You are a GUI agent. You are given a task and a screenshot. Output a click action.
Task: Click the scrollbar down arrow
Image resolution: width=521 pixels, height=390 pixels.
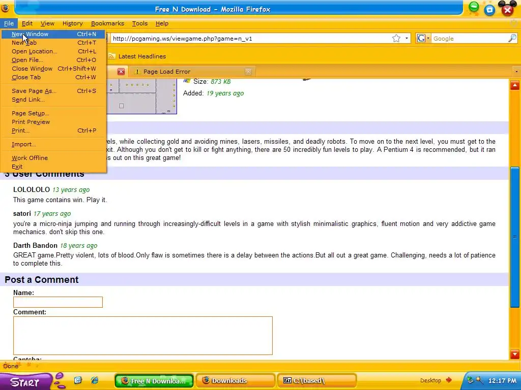(515, 354)
